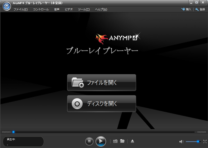
Task: Open the ビデオ menu
Action: 69,9
